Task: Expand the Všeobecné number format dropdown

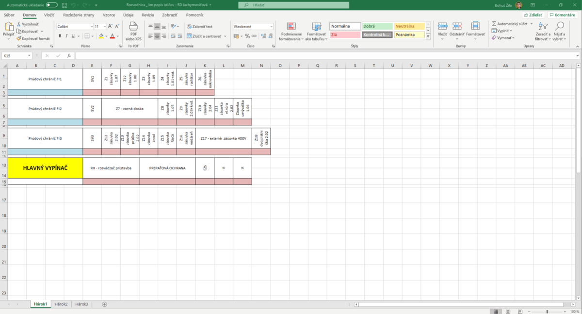Action: coord(271,27)
